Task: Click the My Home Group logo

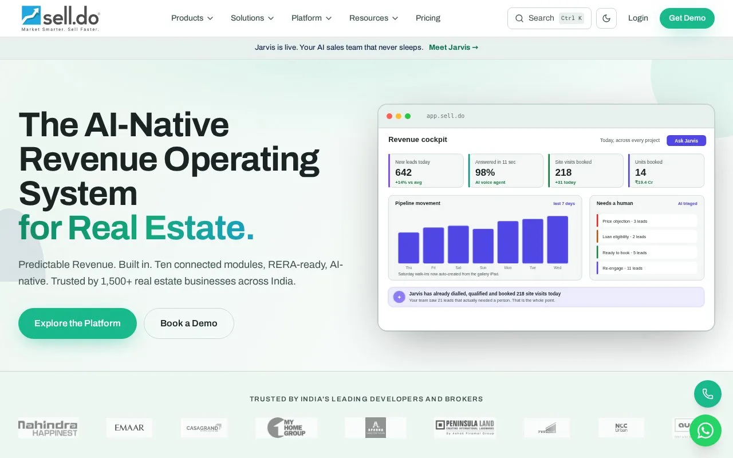Action: coord(286,428)
